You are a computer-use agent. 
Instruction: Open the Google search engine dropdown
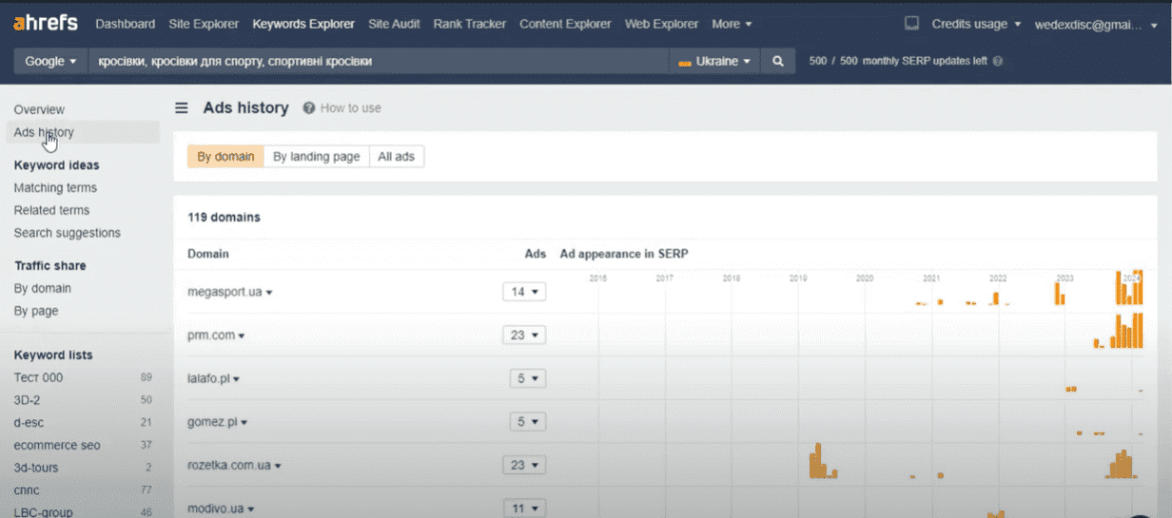tap(50, 61)
